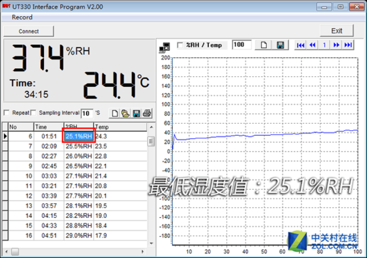Go to the previous chart page

[312, 45]
